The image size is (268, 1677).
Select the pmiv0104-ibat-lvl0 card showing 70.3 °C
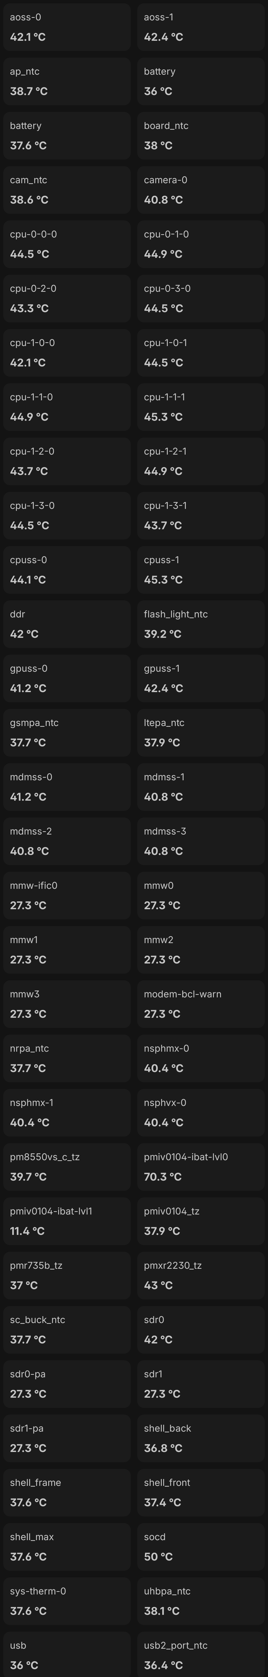point(201,1167)
